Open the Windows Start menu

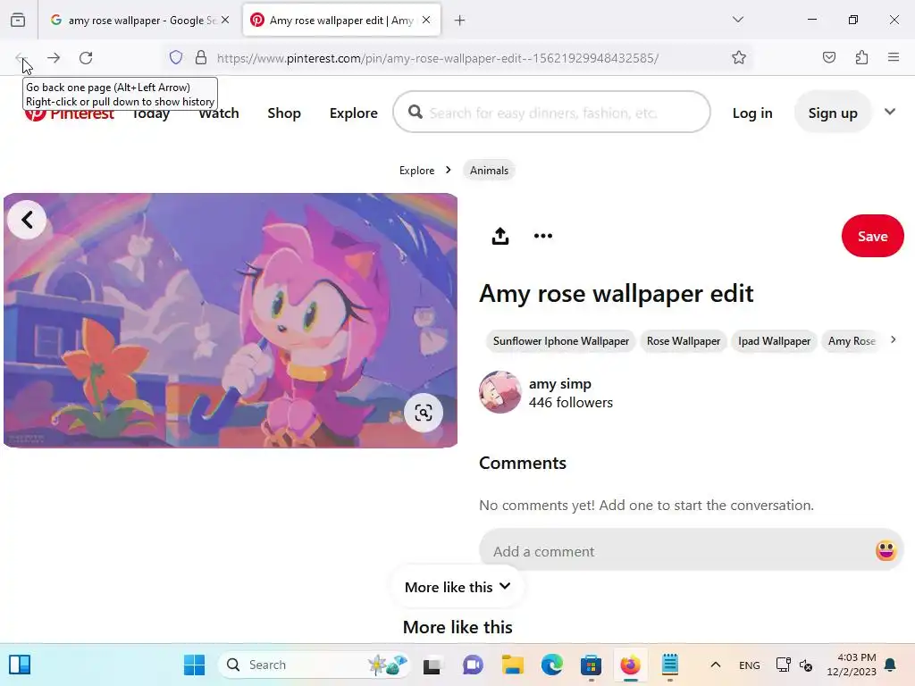point(194,665)
